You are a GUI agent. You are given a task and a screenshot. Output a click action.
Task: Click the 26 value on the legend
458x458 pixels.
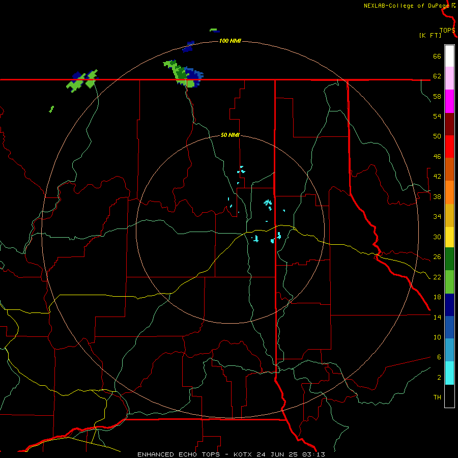[x=437, y=257]
